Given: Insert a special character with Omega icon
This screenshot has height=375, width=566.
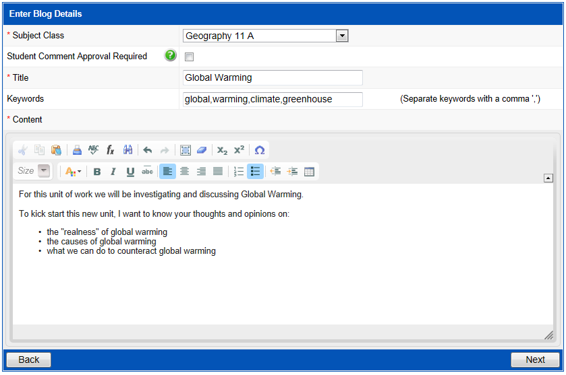Looking at the screenshot, I should point(259,150).
